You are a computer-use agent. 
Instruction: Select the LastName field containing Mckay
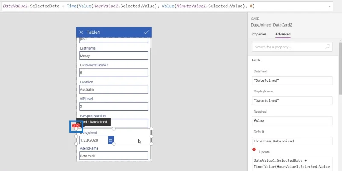click(114, 56)
